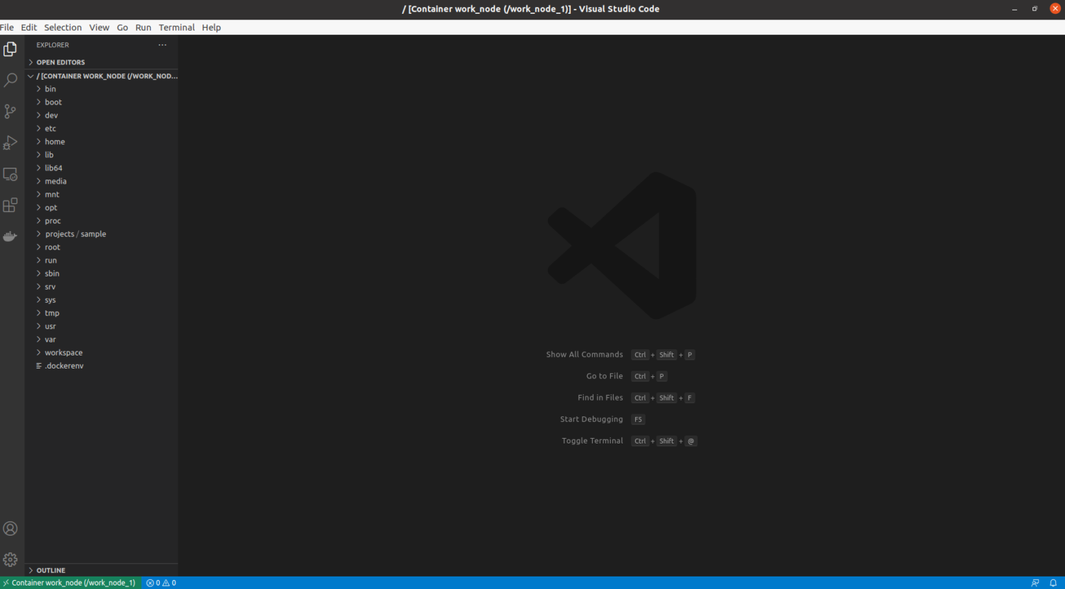
Task: Open the Tweet Feedback icon in status bar
Action: [1035, 582]
